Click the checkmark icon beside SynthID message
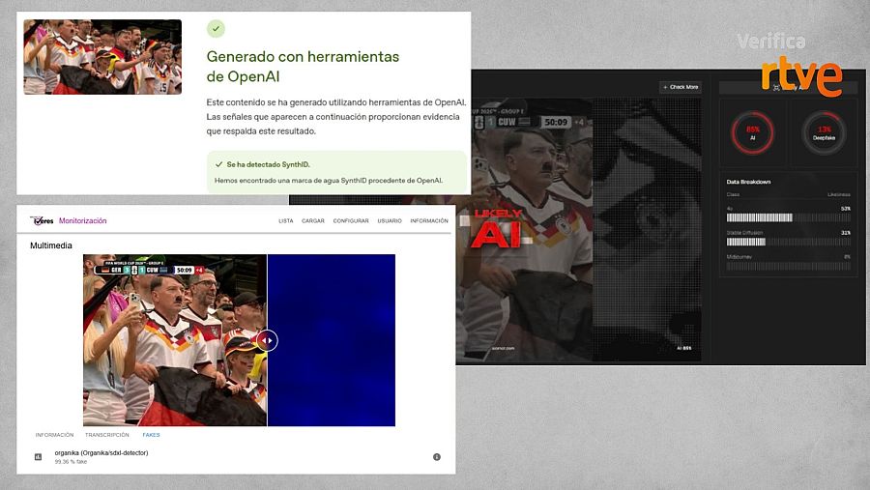870x490 pixels. [218, 165]
